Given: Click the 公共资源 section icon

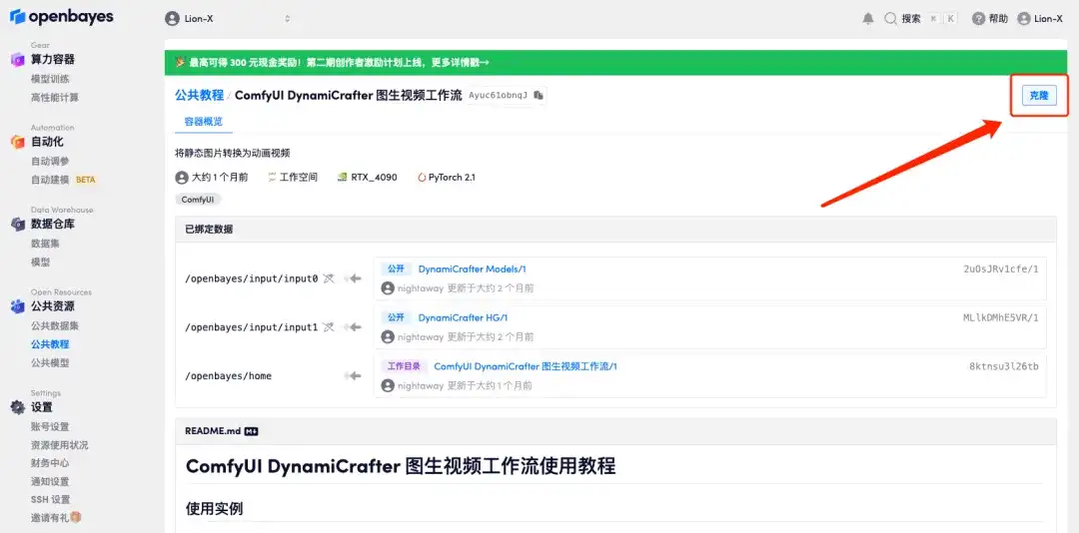Looking at the screenshot, I should click(17, 306).
